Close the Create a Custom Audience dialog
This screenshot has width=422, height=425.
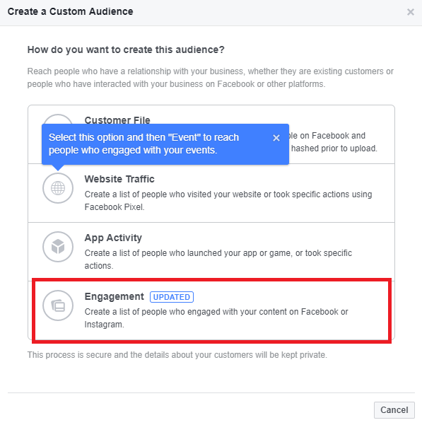(411, 12)
